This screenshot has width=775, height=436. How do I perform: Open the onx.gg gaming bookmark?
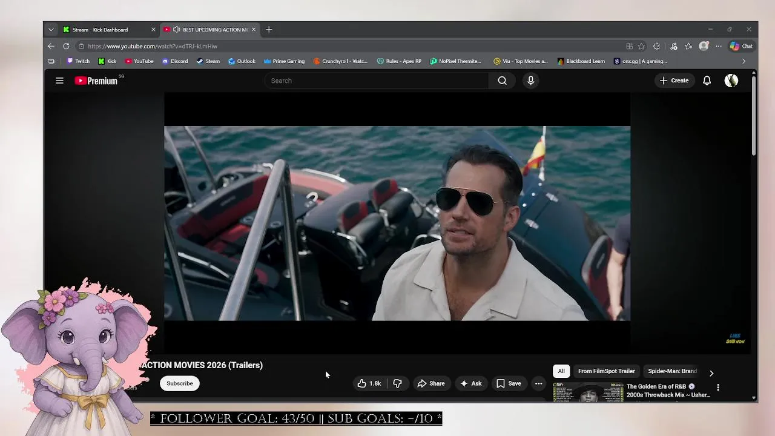(641, 61)
